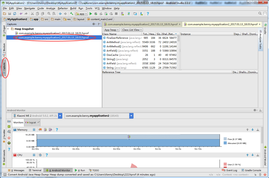The height and width of the screenshot is (178, 269).
Task: Open the Analyzer Tasks side panel
Action: tap(260, 40)
